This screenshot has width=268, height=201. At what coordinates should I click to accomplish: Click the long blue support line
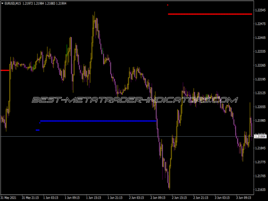[98, 121]
